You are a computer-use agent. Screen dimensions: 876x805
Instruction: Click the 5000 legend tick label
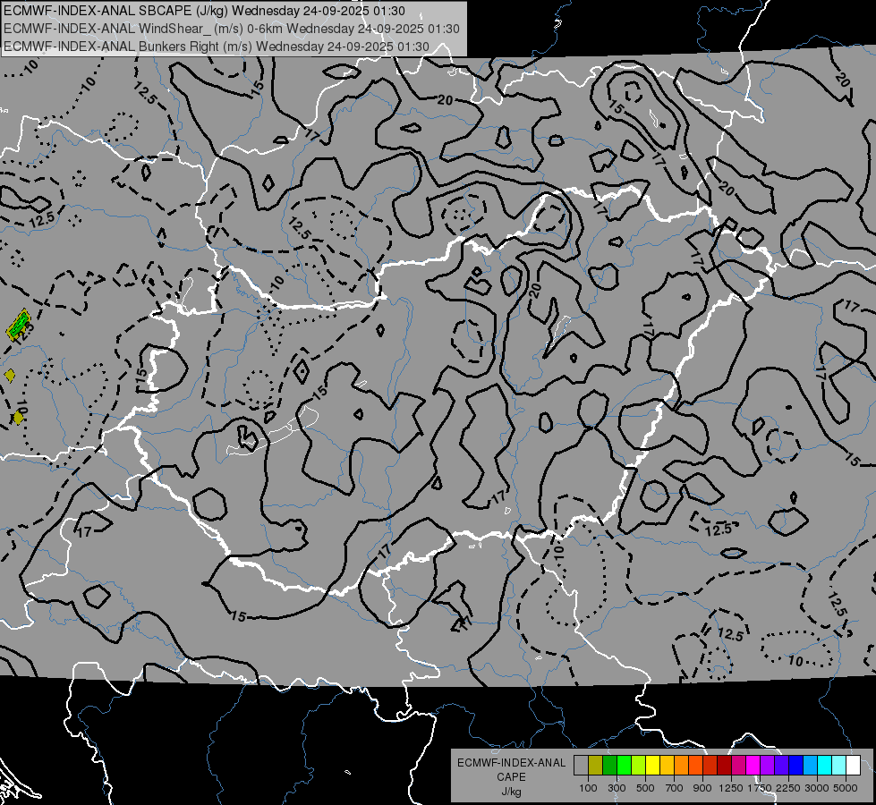(x=846, y=788)
